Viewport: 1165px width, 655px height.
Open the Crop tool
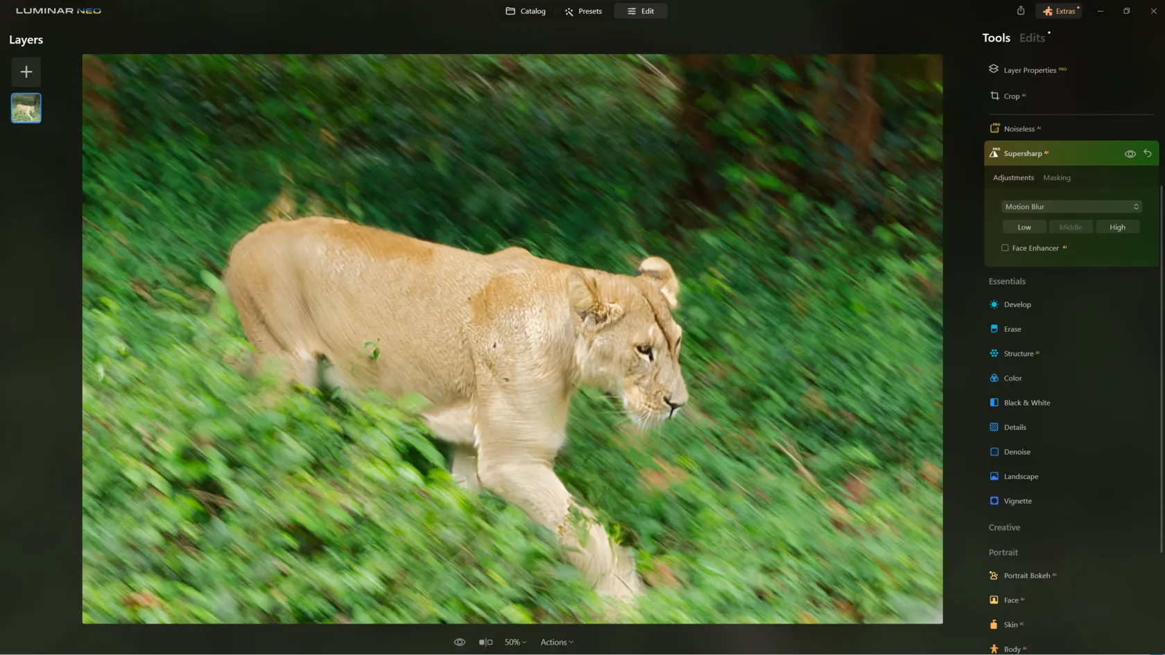tap(1011, 96)
